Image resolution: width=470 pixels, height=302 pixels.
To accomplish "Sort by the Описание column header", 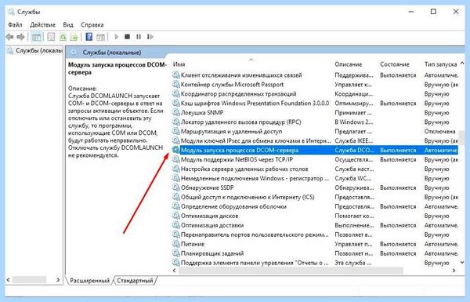I will tap(349, 64).
